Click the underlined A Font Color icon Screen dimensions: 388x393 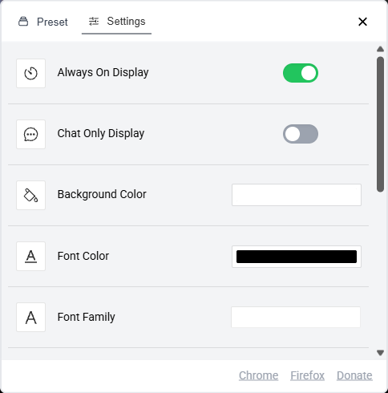30,256
